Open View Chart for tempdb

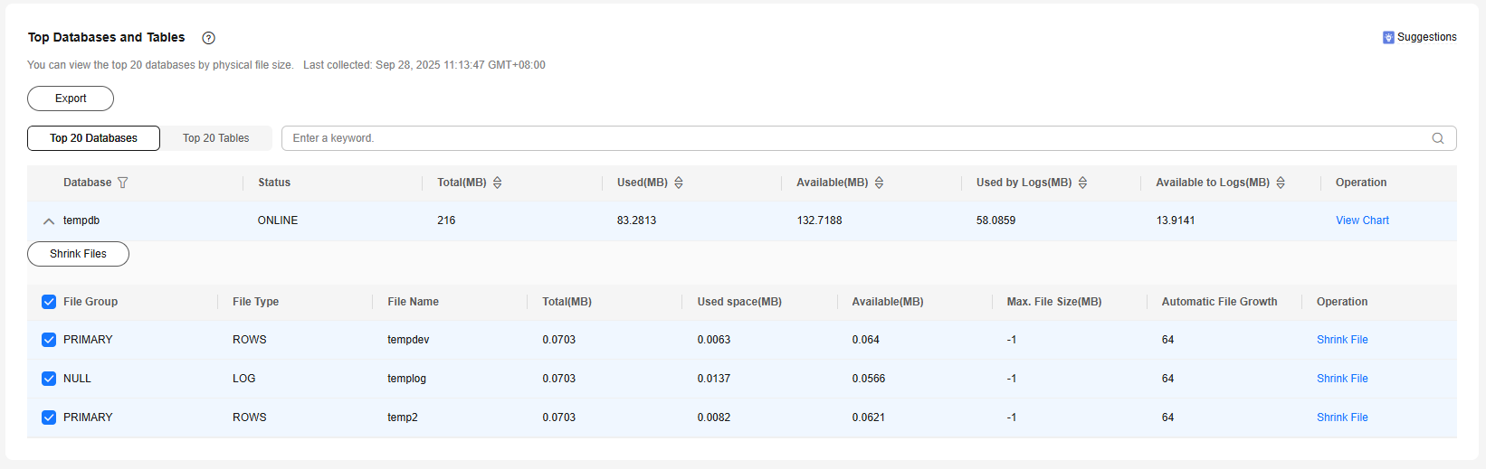(x=1362, y=220)
